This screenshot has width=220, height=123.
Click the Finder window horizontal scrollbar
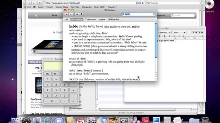point(137,109)
